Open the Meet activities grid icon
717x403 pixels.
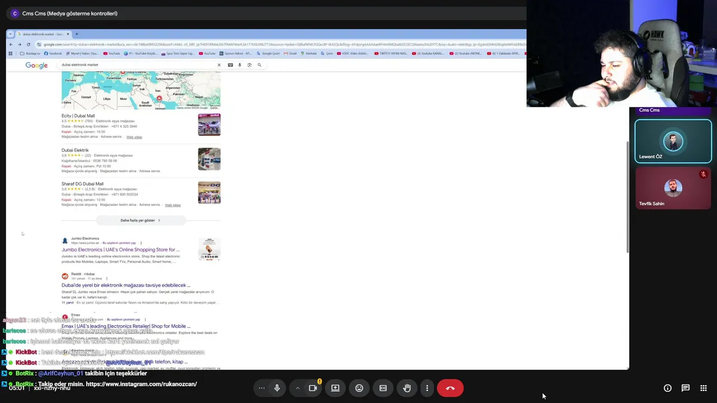point(703,388)
